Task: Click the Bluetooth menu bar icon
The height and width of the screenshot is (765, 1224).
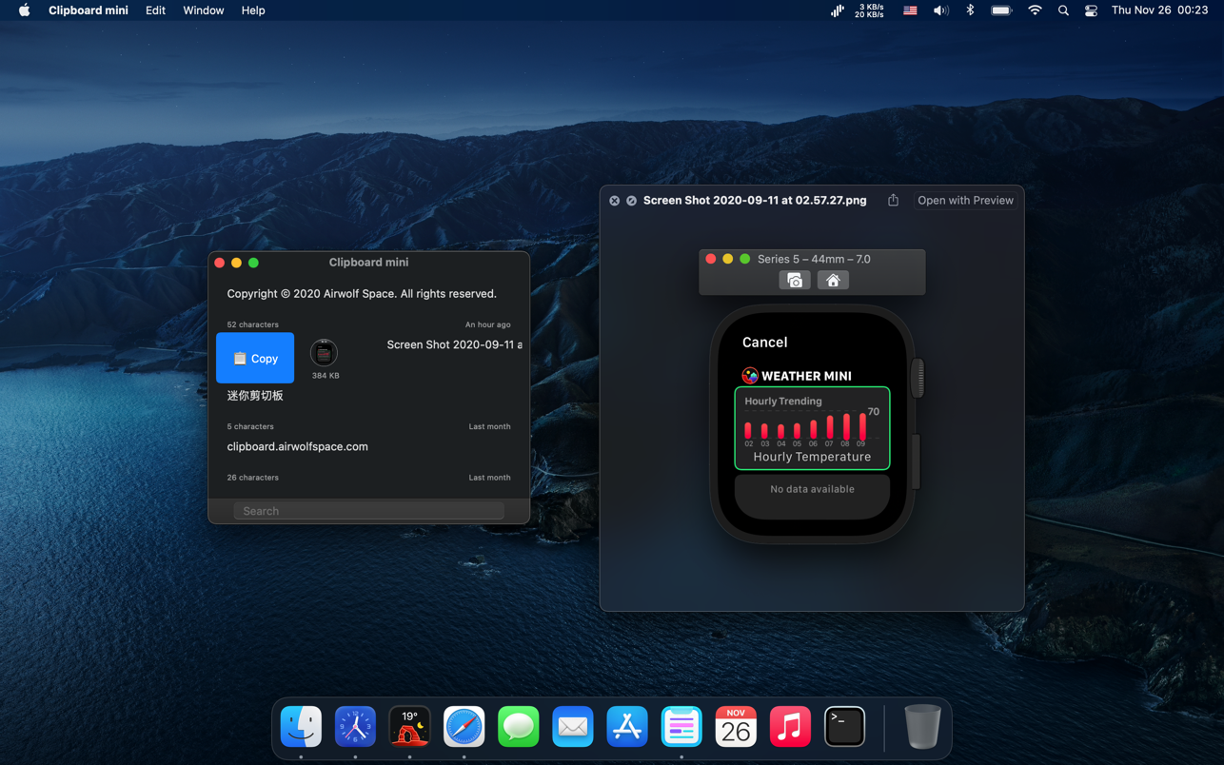Action: click(970, 10)
